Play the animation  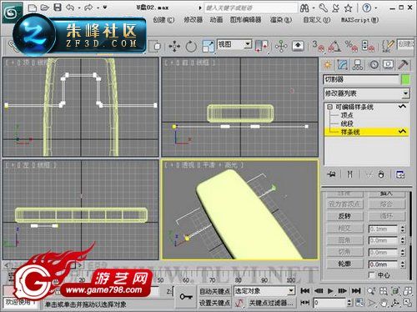(x=330, y=291)
